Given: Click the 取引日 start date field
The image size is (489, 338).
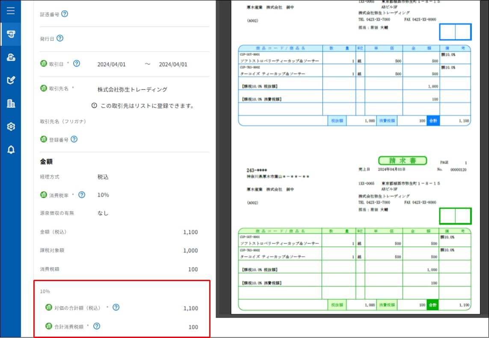Looking at the screenshot, I should 111,65.
